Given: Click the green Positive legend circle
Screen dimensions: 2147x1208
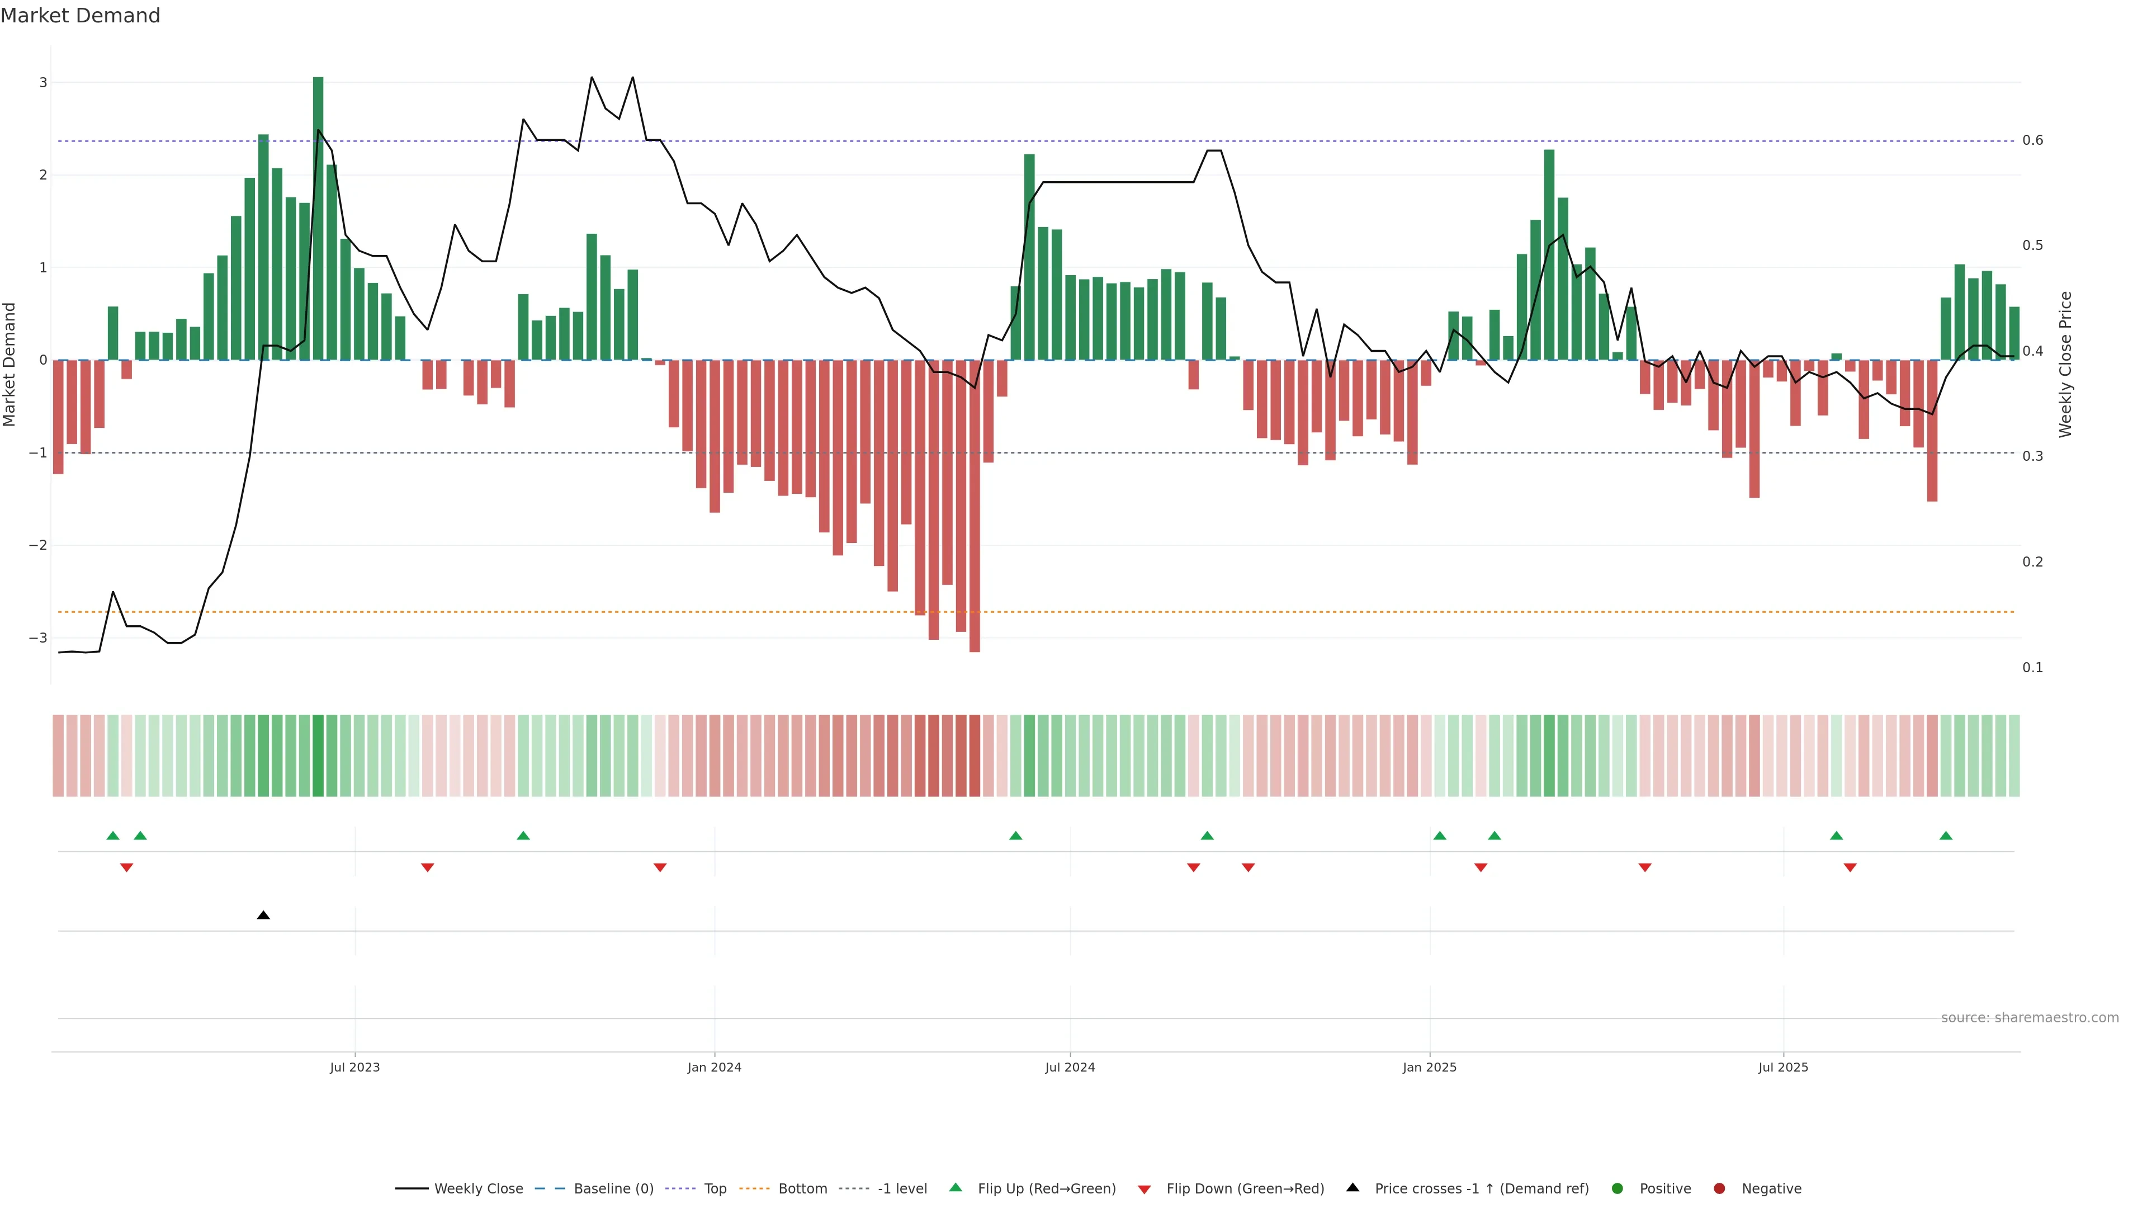Looking at the screenshot, I should click(x=1618, y=1189).
